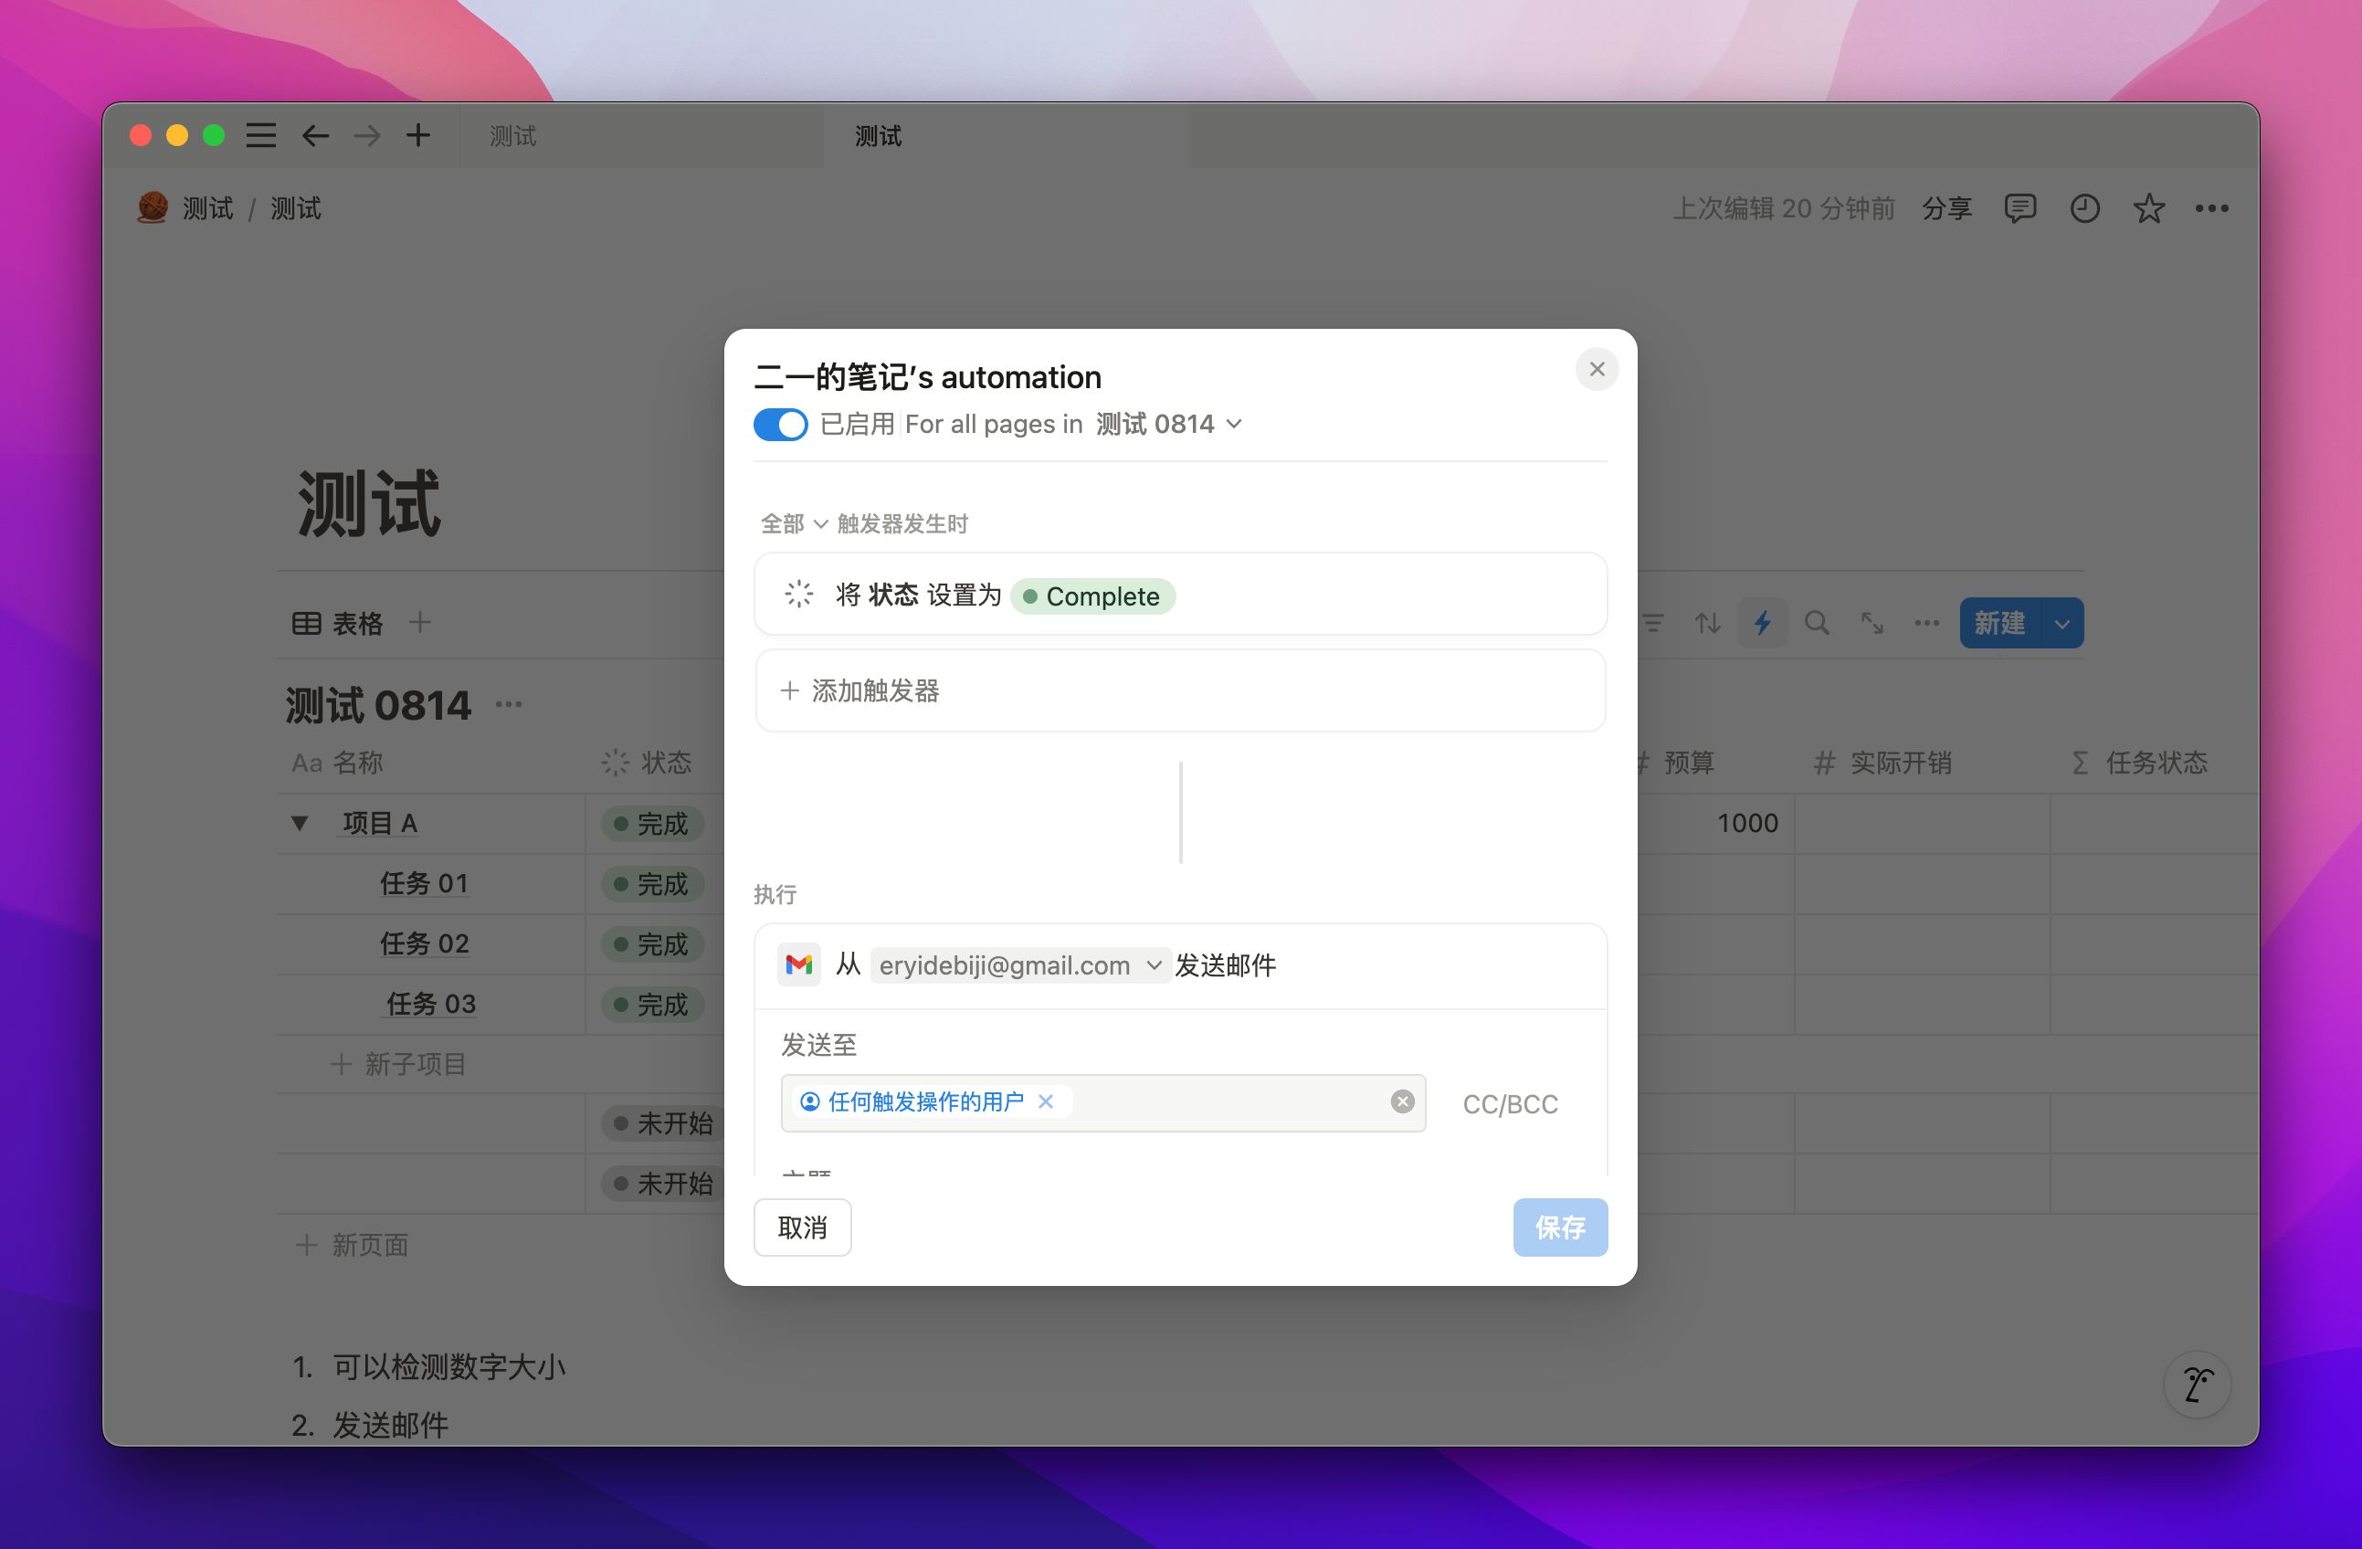Image resolution: width=2362 pixels, height=1549 pixels.
Task: Click the Gmail icon in action row
Action: tap(799, 964)
